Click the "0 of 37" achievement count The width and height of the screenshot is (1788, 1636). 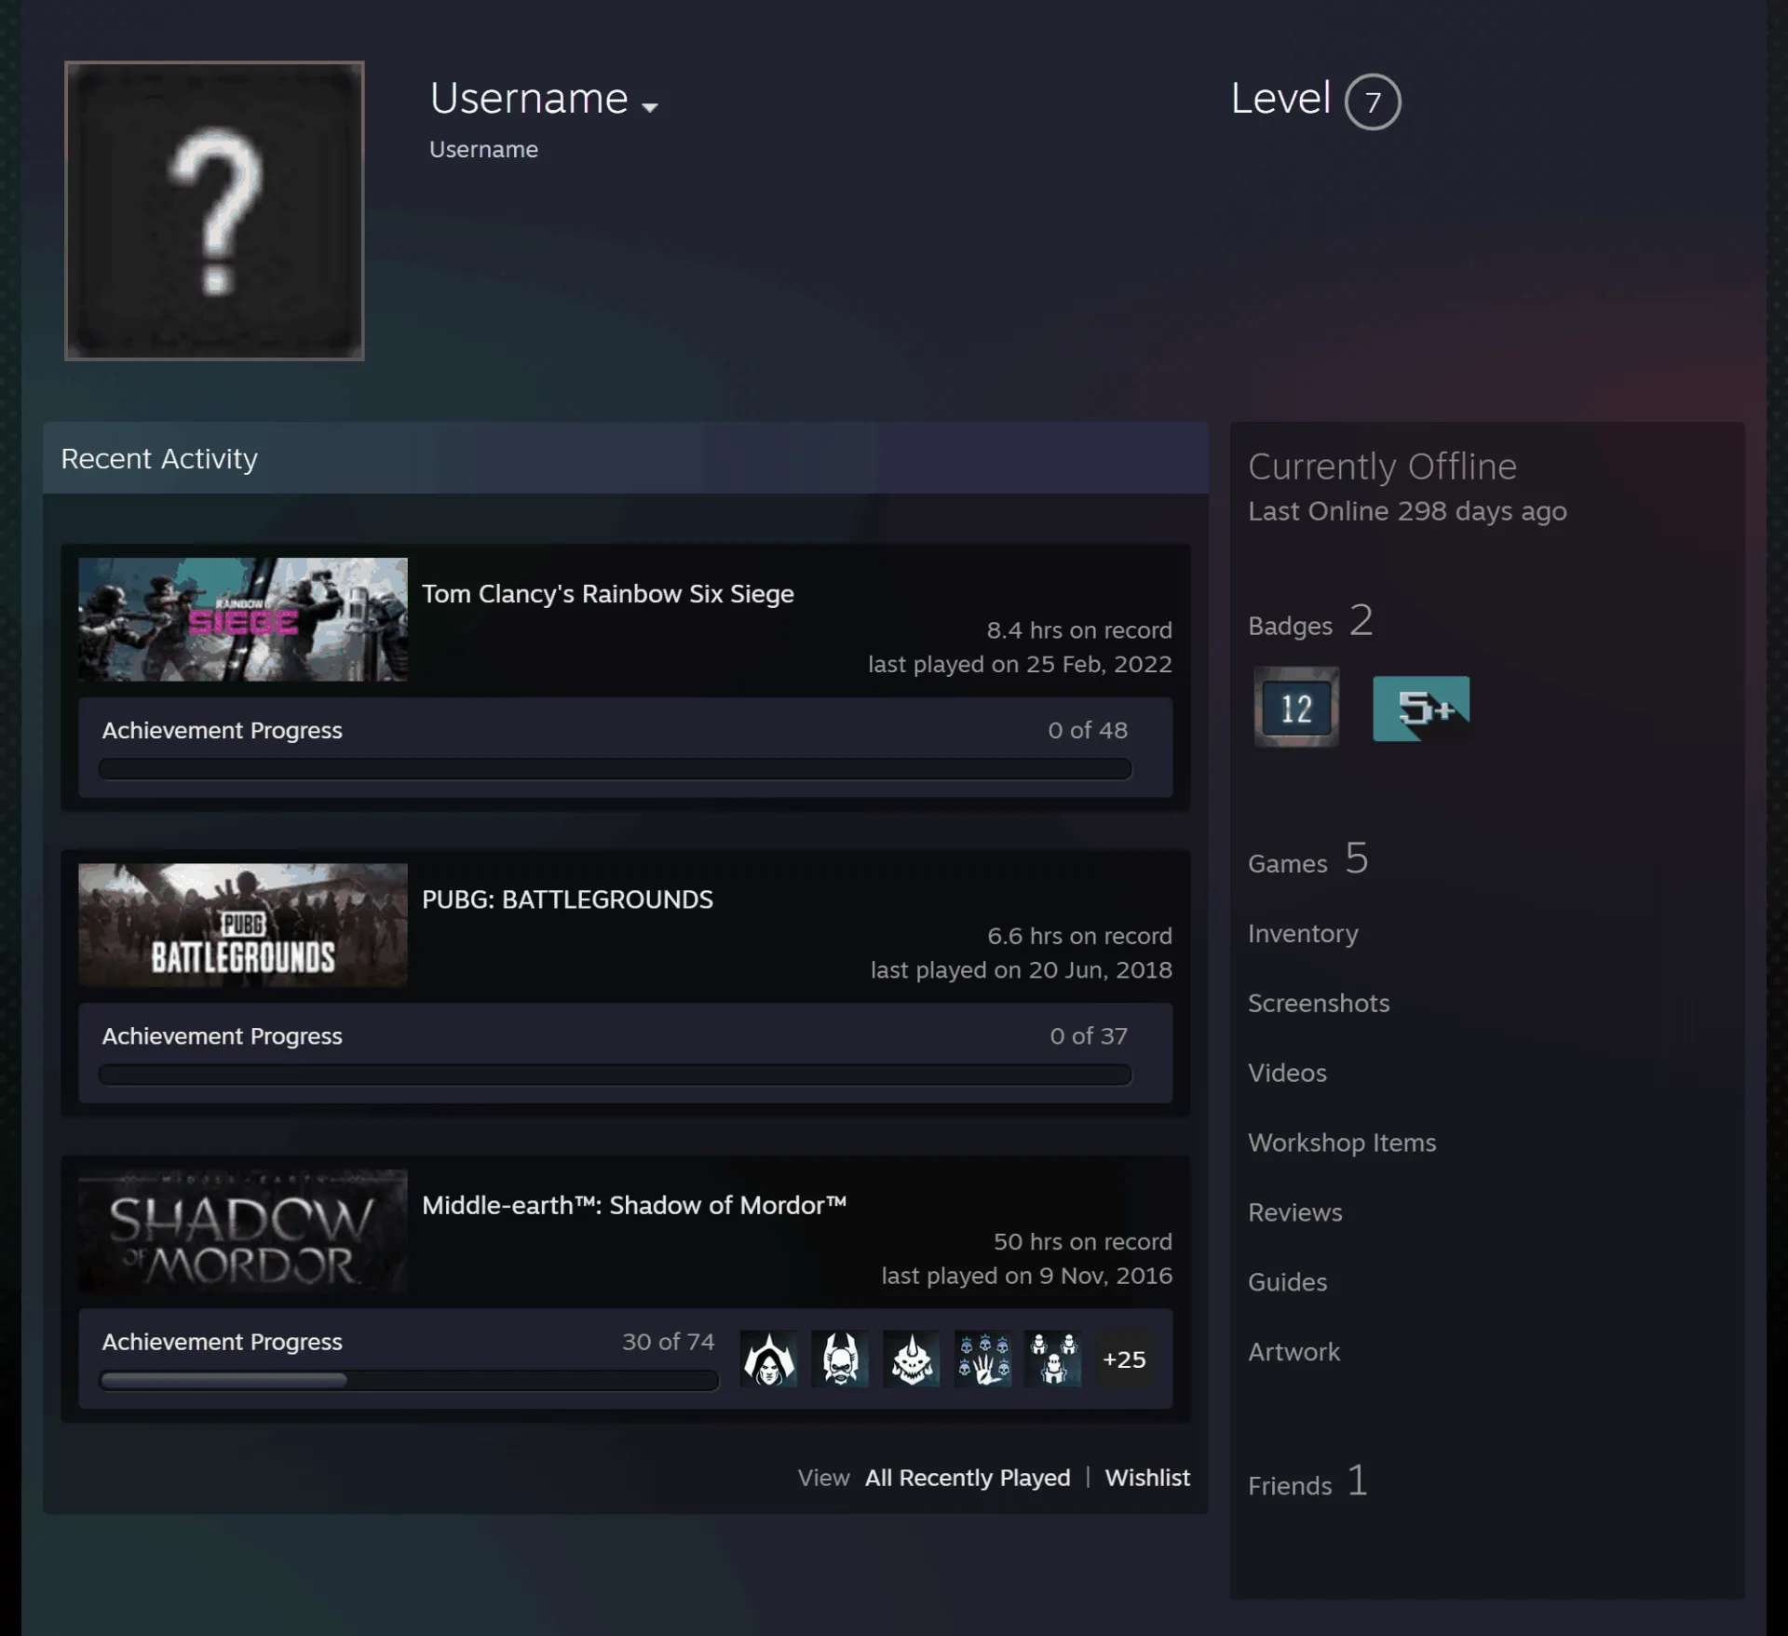point(1089,1036)
